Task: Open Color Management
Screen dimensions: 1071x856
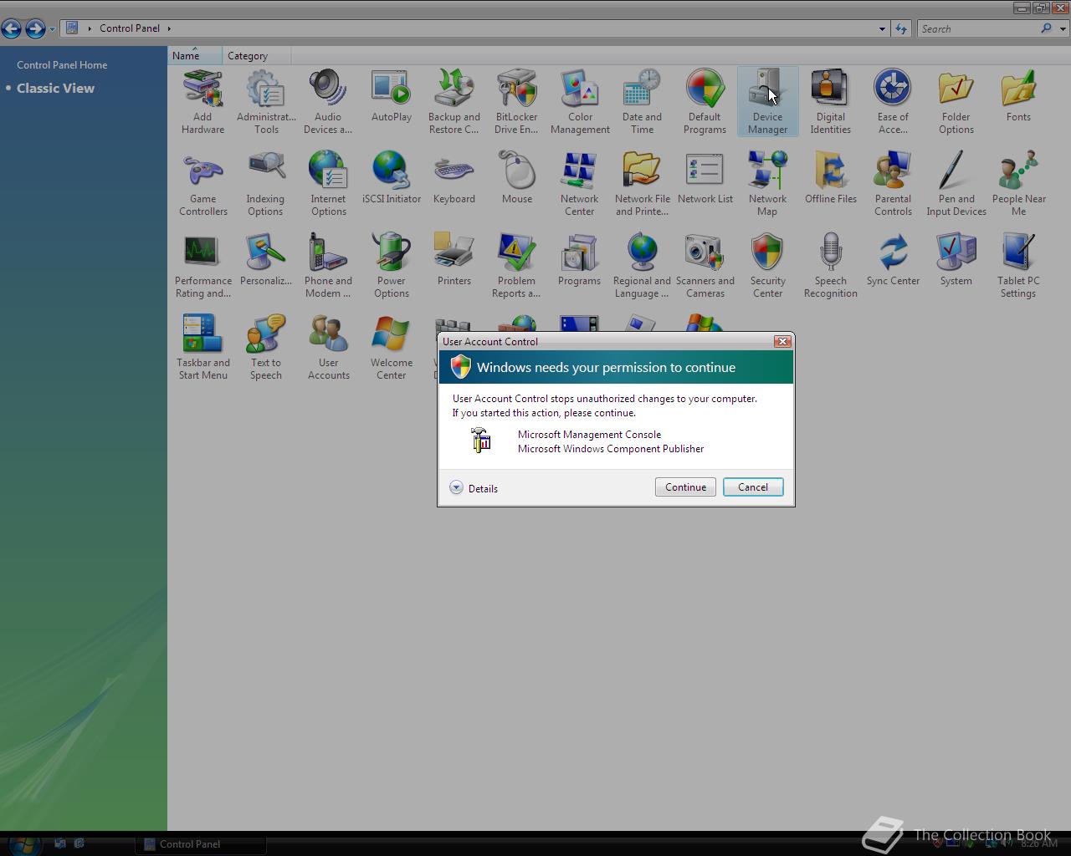Action: pyautogui.click(x=580, y=101)
